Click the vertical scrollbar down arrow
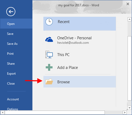Screen dimensions: 132x115 pyautogui.click(x=129, y=108)
